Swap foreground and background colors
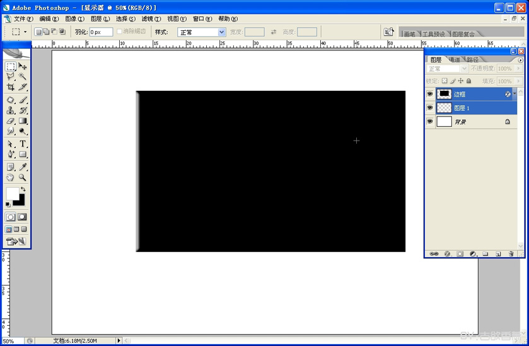The width and height of the screenshot is (529, 346). 23,189
